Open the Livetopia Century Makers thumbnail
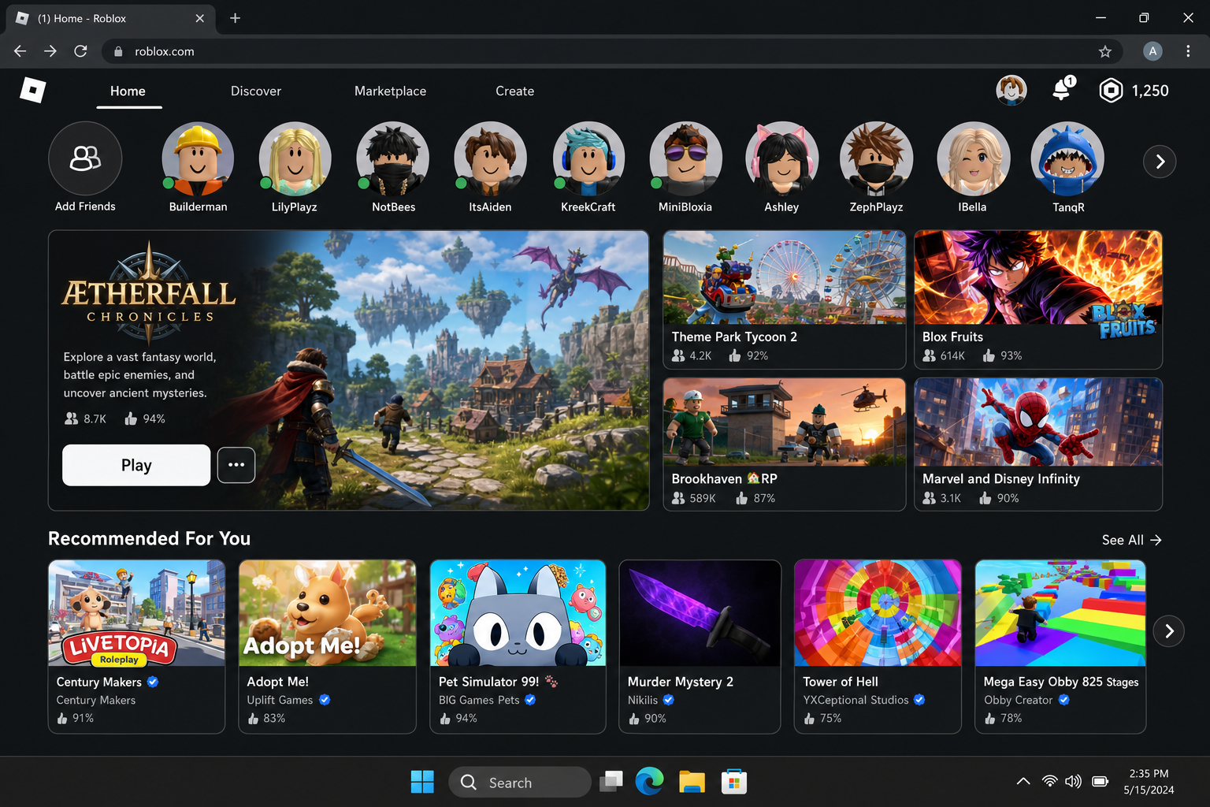Image resolution: width=1210 pixels, height=807 pixels. [x=136, y=613]
